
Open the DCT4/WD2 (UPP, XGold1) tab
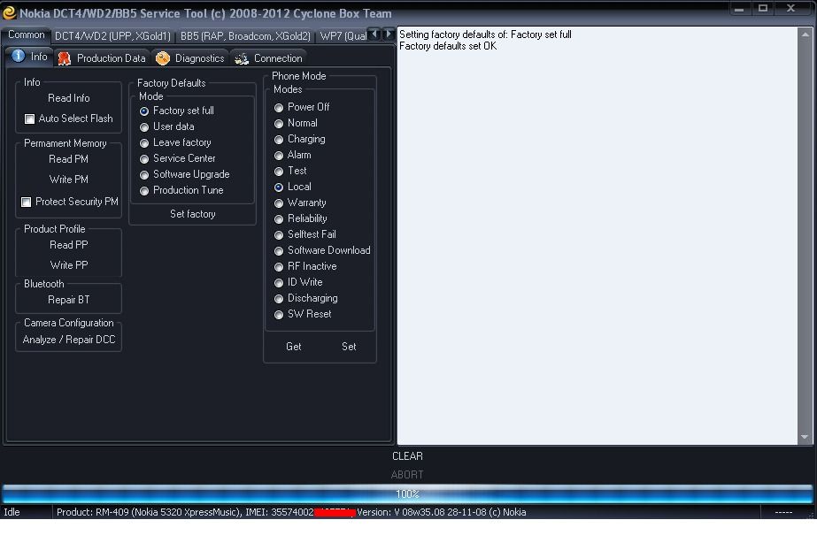point(112,36)
